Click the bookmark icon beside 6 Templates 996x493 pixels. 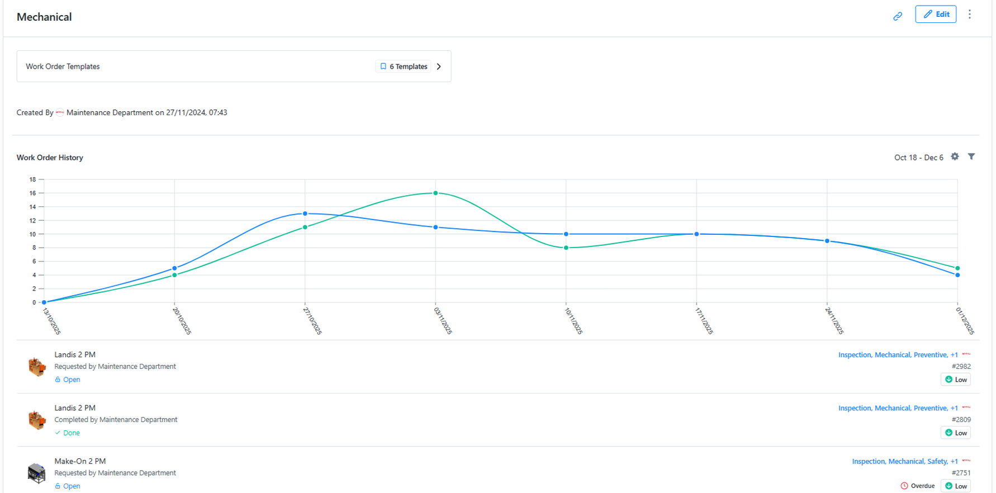[x=383, y=67]
